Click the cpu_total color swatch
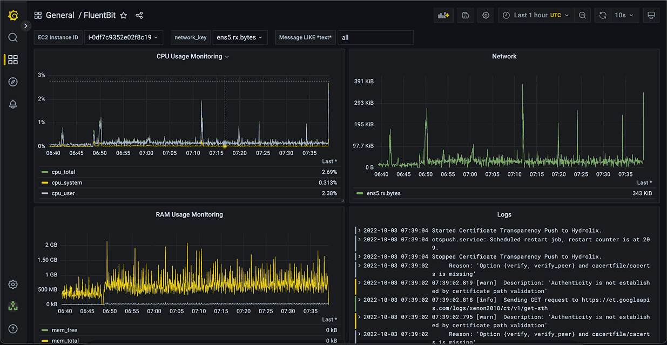This screenshot has height=345, width=667. click(46, 172)
